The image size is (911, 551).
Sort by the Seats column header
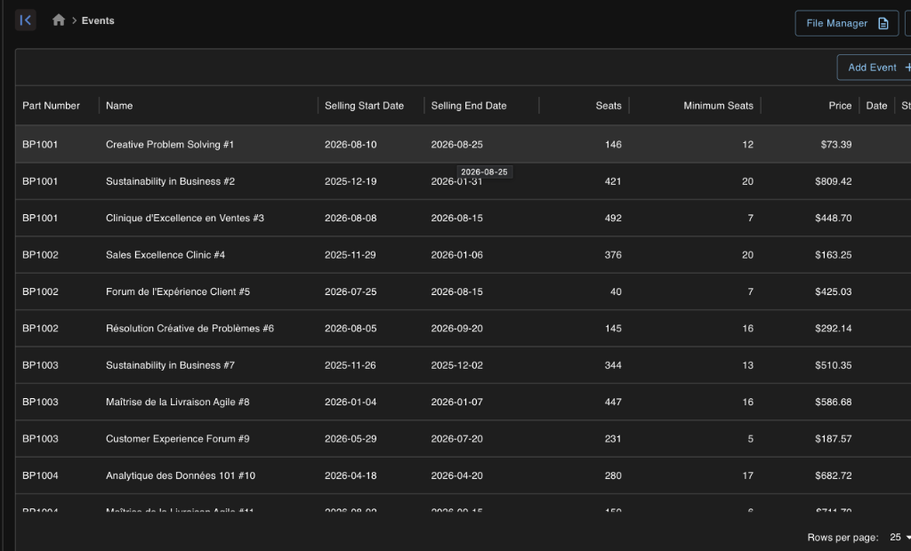(x=609, y=106)
